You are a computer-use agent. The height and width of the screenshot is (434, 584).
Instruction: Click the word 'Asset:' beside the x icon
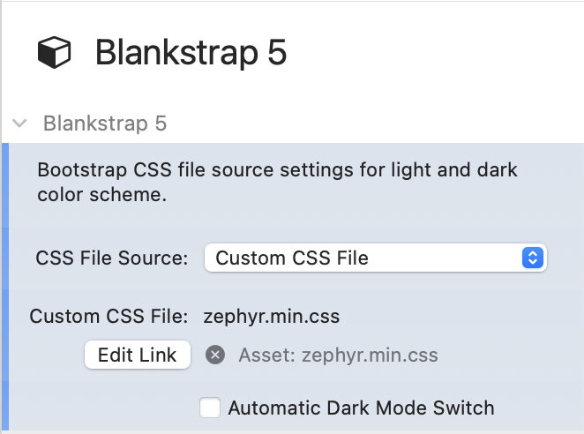(x=267, y=355)
